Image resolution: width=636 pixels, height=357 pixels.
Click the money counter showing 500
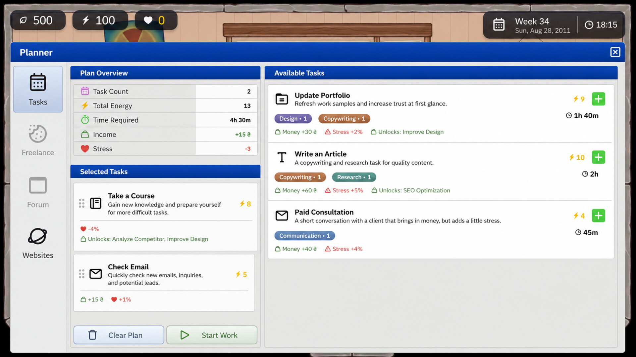(38, 20)
